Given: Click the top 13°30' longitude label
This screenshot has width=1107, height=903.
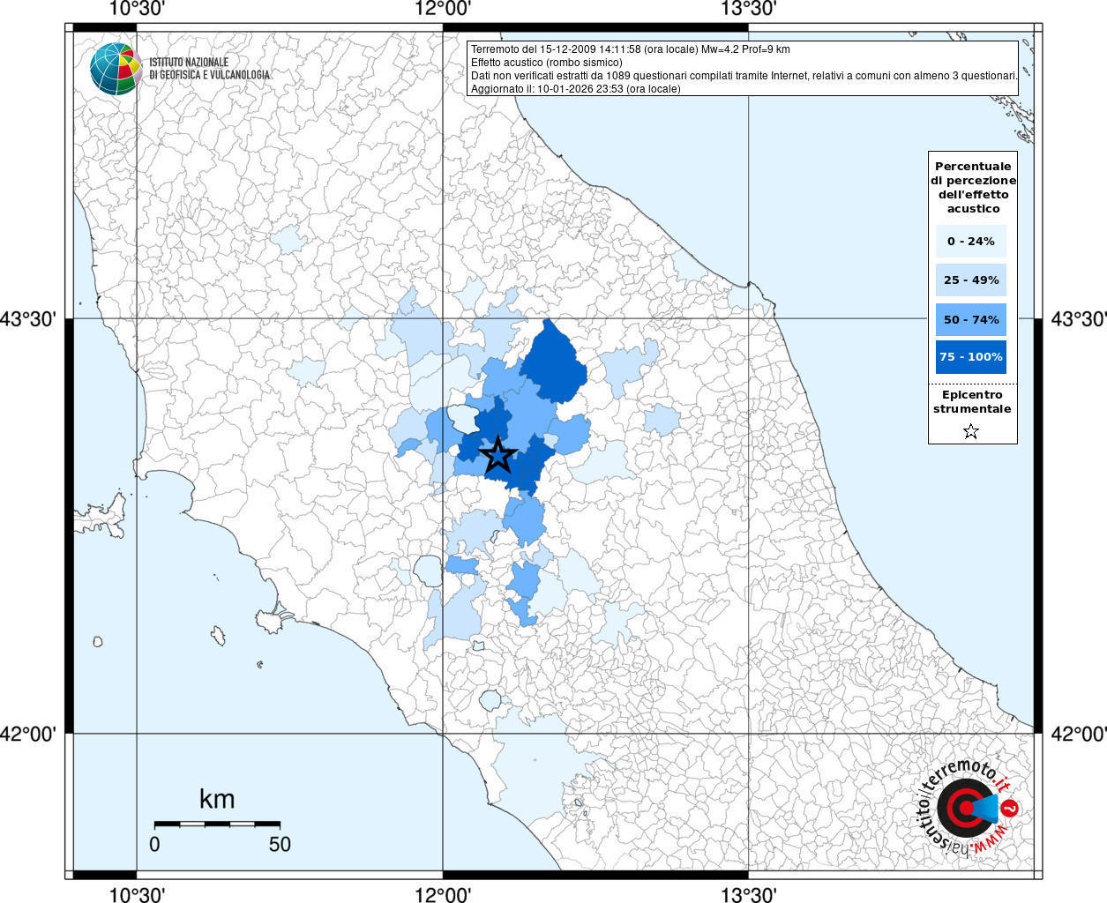Looking at the screenshot, I should pos(749,9).
